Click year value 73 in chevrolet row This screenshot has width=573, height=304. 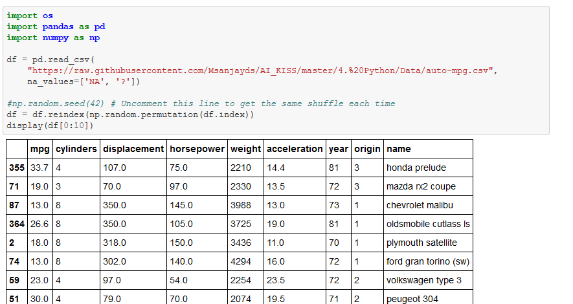[339, 205]
